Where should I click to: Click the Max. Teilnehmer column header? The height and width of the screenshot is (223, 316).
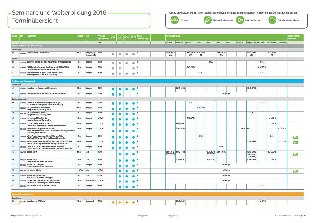(x=143, y=37)
